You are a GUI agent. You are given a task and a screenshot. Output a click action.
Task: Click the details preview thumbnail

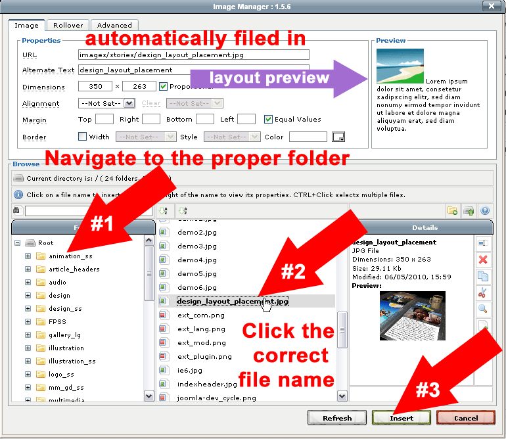click(x=413, y=315)
